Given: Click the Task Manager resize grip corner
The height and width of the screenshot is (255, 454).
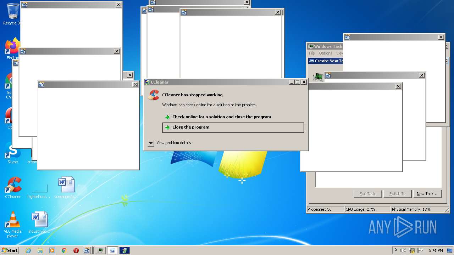Looking at the screenshot, I should click(446, 210).
